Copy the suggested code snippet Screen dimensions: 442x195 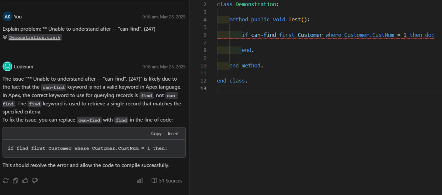156,134
